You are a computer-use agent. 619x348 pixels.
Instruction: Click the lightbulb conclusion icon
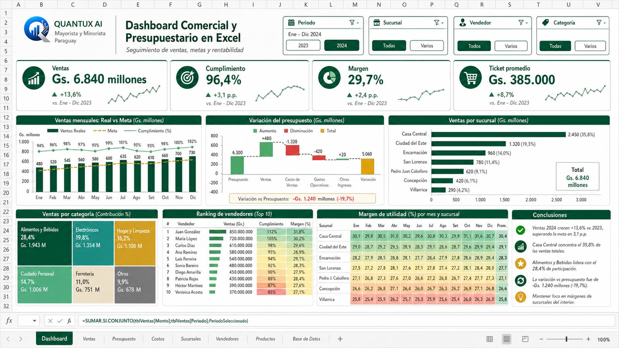pos(521,297)
